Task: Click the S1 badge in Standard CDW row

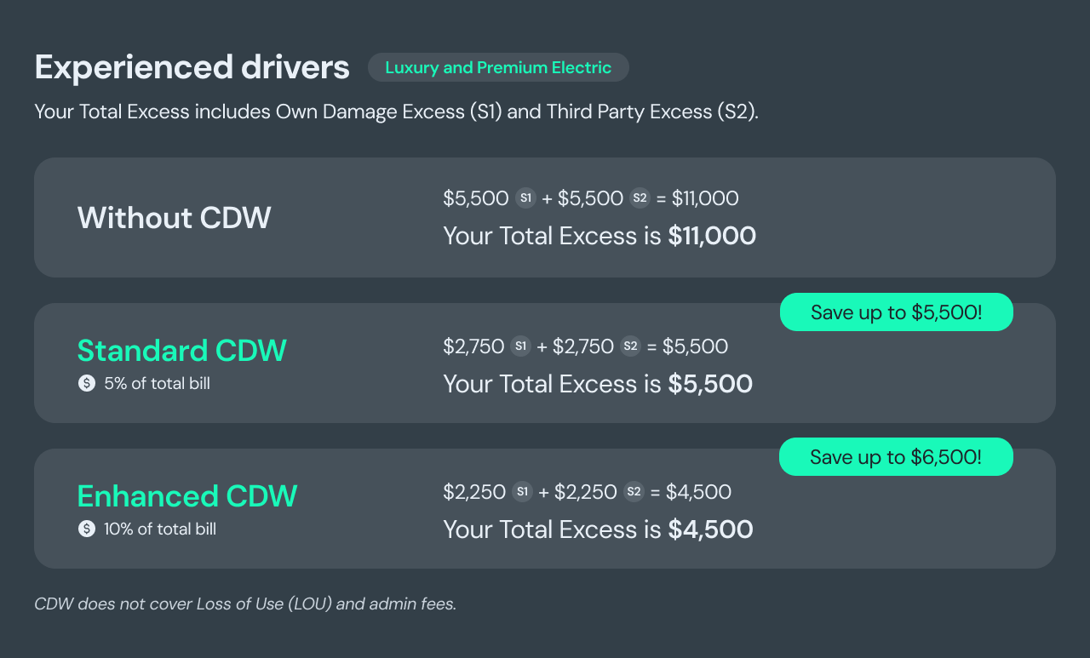Action: point(520,346)
